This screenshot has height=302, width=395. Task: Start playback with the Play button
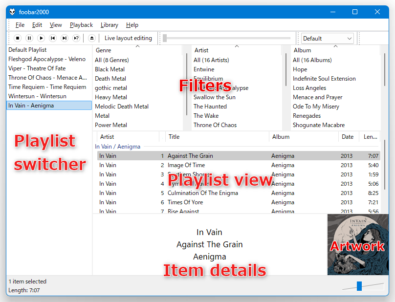41,38
